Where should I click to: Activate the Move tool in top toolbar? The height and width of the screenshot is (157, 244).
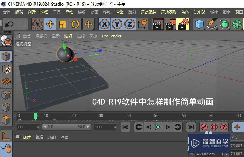[x=50, y=24]
